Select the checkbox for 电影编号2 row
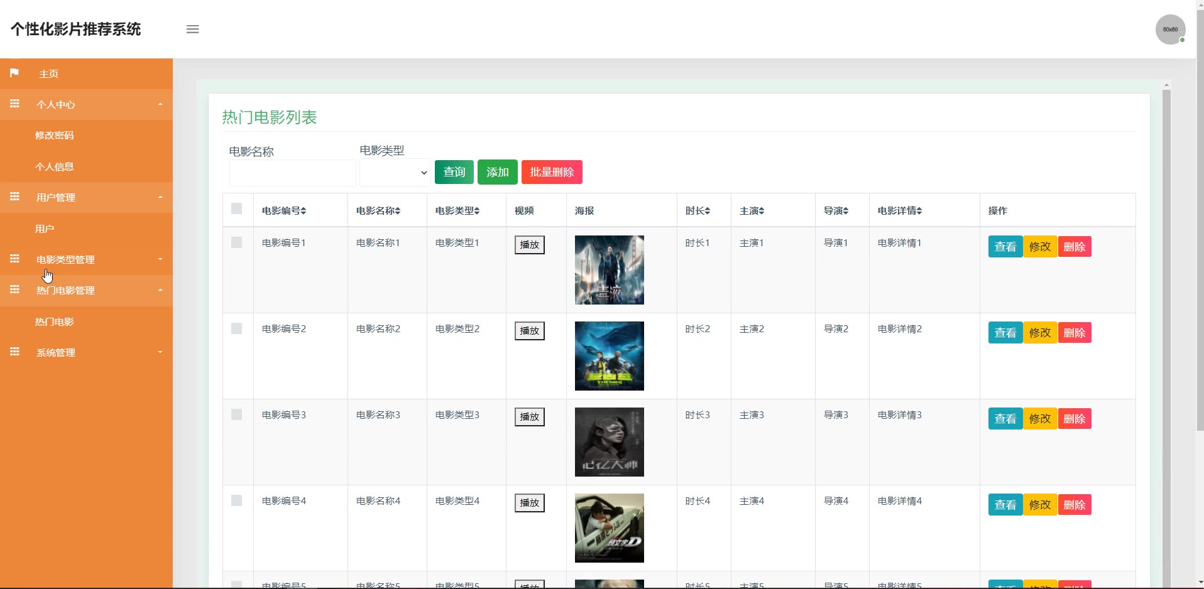 [237, 328]
